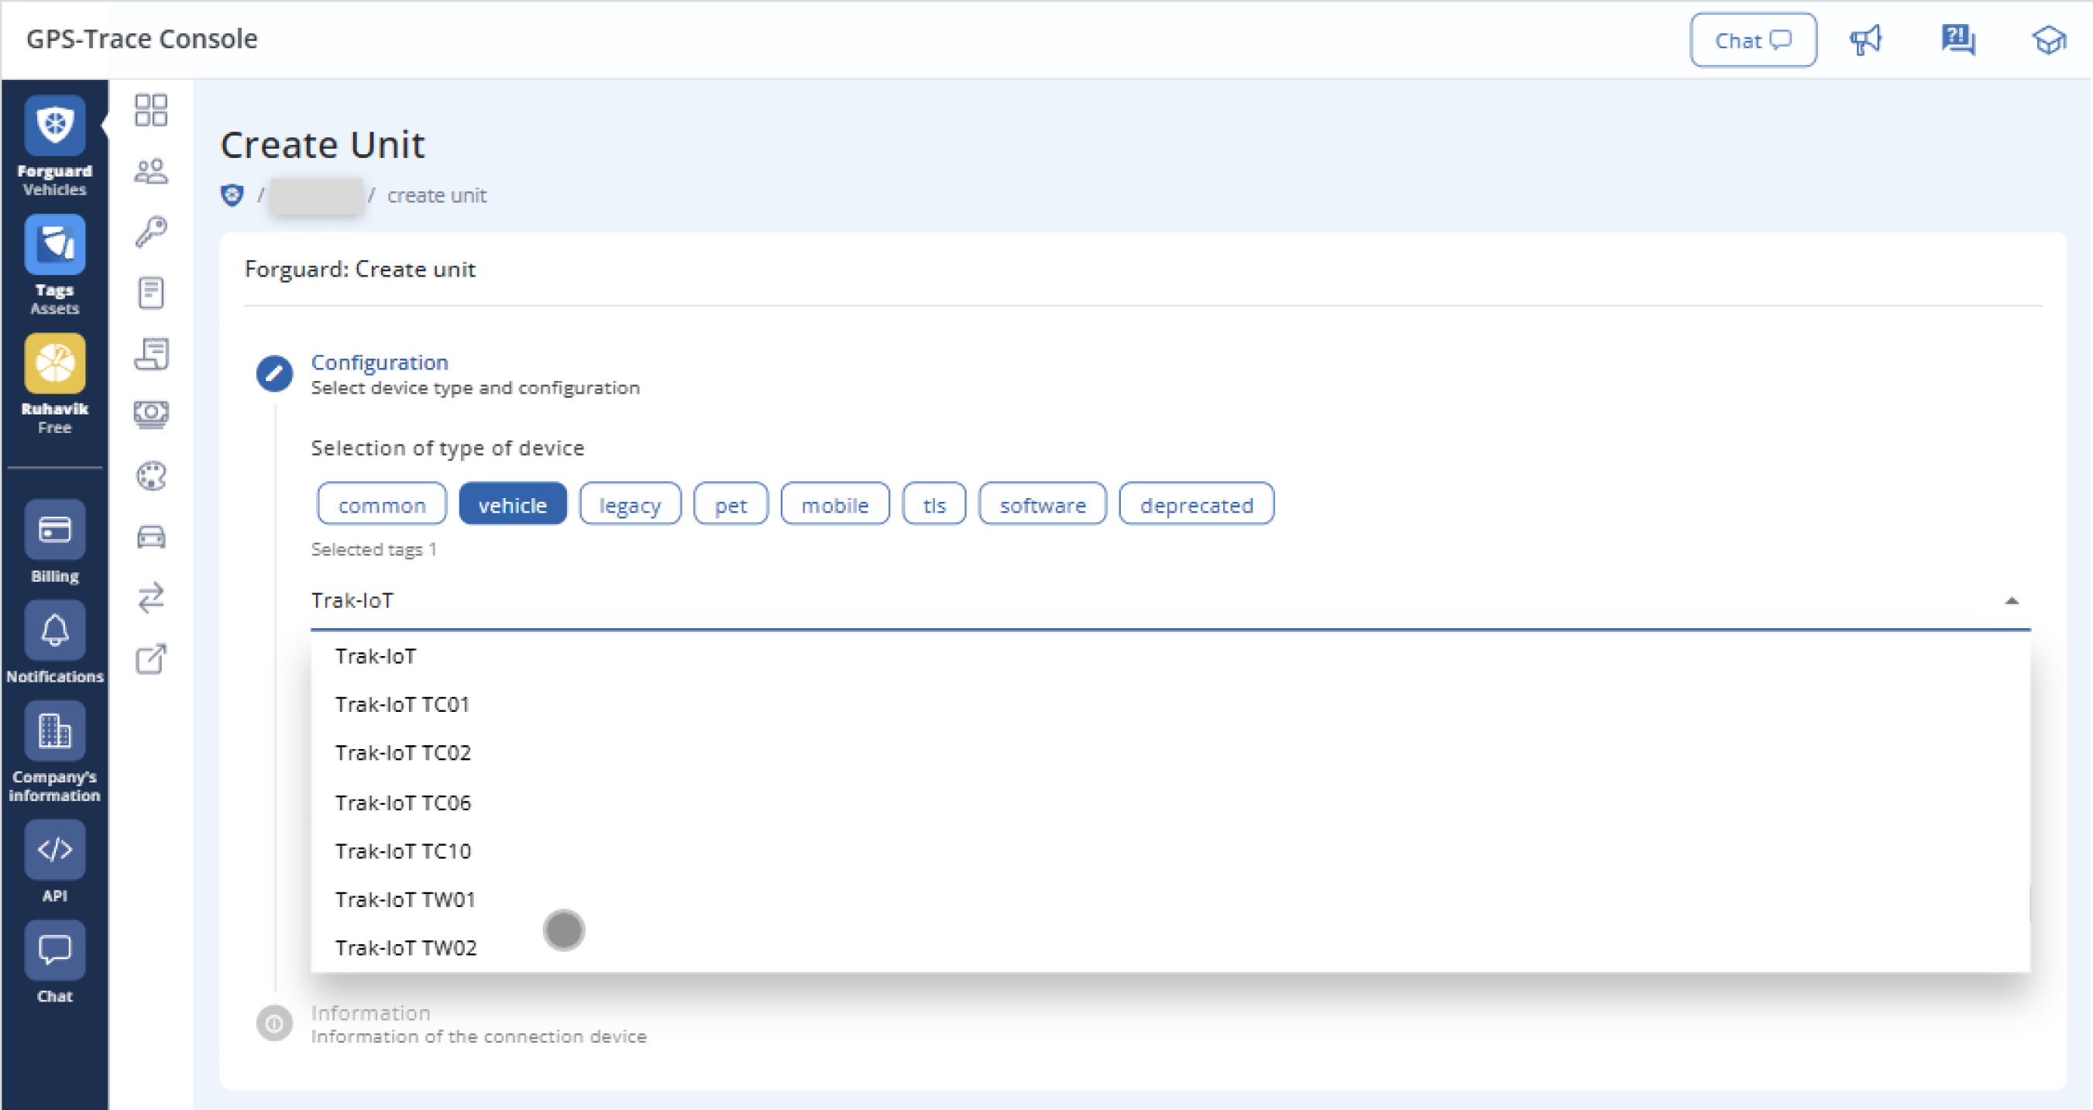Open the palette appearance icon
Screen dimensions: 2093x1110
tap(150, 476)
